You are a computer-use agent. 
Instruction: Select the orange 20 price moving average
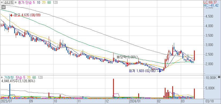44,2
